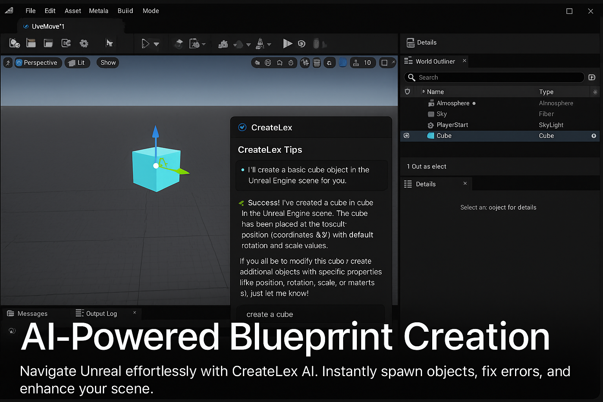Screen dimensions: 603x402
Task: Toggle visibility of the Cube row
Action: [407, 136]
